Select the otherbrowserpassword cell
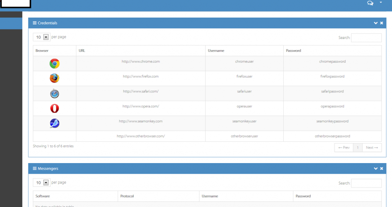The image size is (392, 207). 333,136
